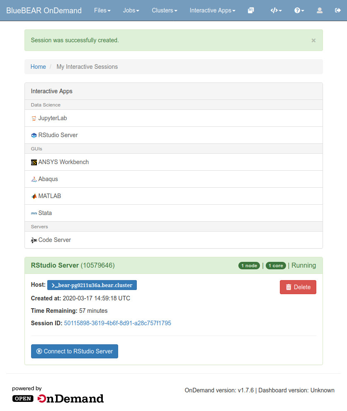
Task: Click the Abaqus icon
Action: coord(34,179)
